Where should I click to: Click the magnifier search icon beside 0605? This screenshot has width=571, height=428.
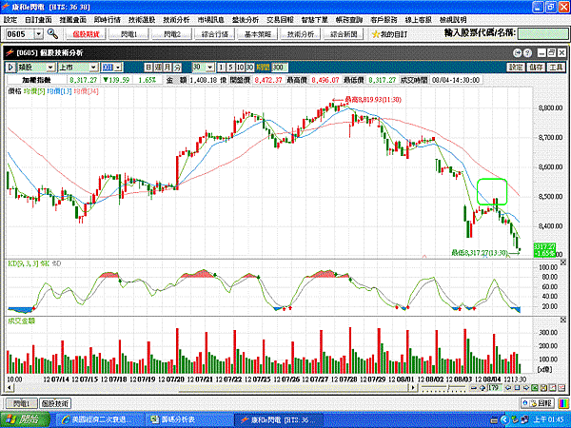(52, 34)
